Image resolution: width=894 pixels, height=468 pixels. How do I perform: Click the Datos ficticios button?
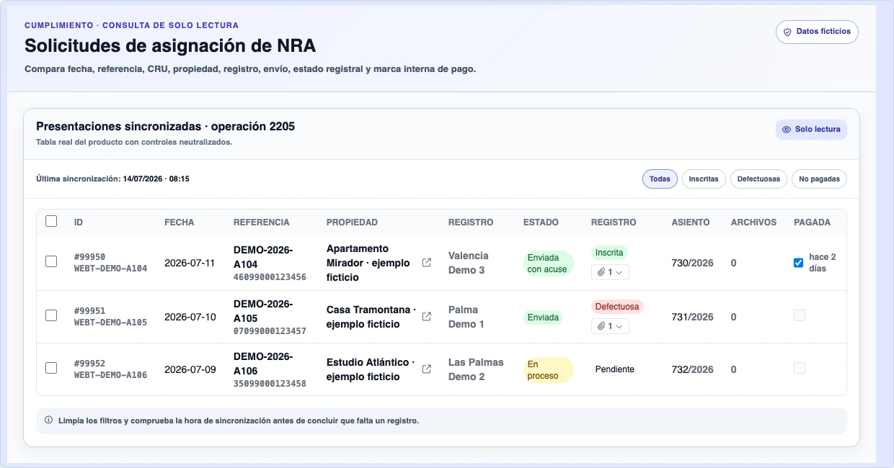pyautogui.click(x=817, y=32)
